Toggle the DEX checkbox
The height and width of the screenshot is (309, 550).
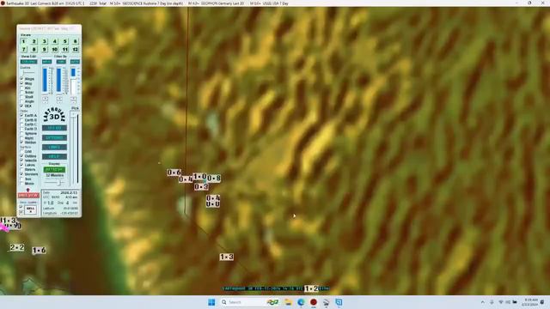[x=21, y=106]
